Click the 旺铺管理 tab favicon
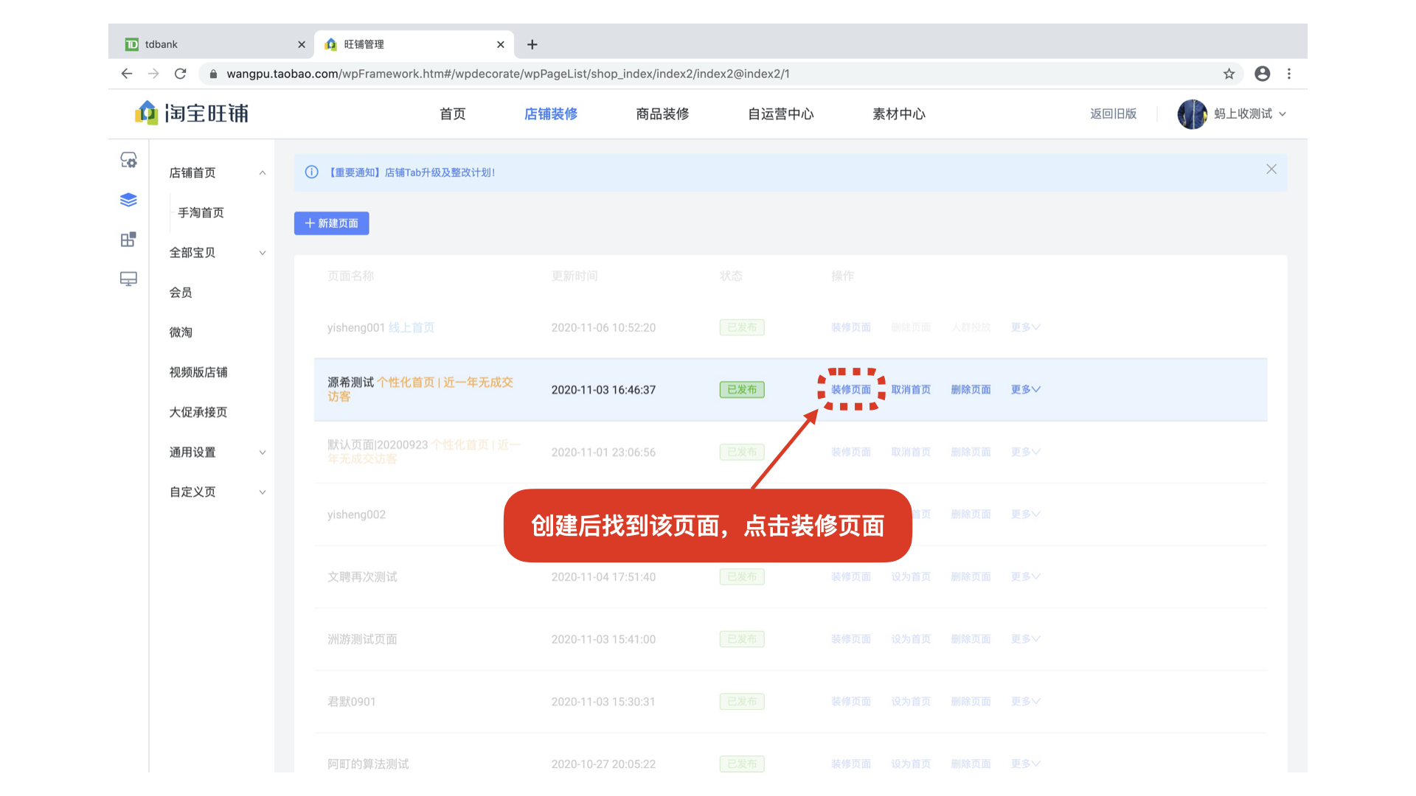This screenshot has height=796, width=1416. (330, 44)
